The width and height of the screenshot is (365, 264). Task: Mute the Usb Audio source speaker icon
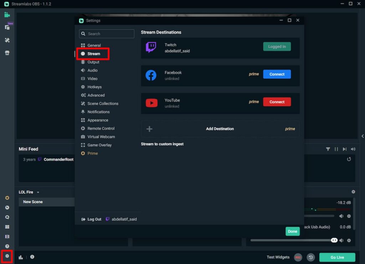[341, 240]
